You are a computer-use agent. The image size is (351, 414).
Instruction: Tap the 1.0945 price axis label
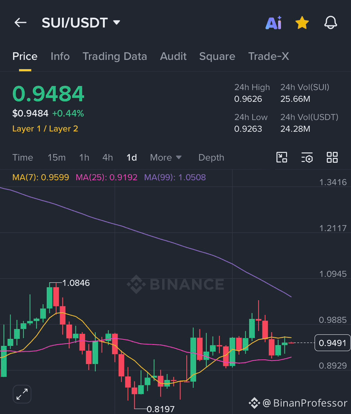point(333,274)
